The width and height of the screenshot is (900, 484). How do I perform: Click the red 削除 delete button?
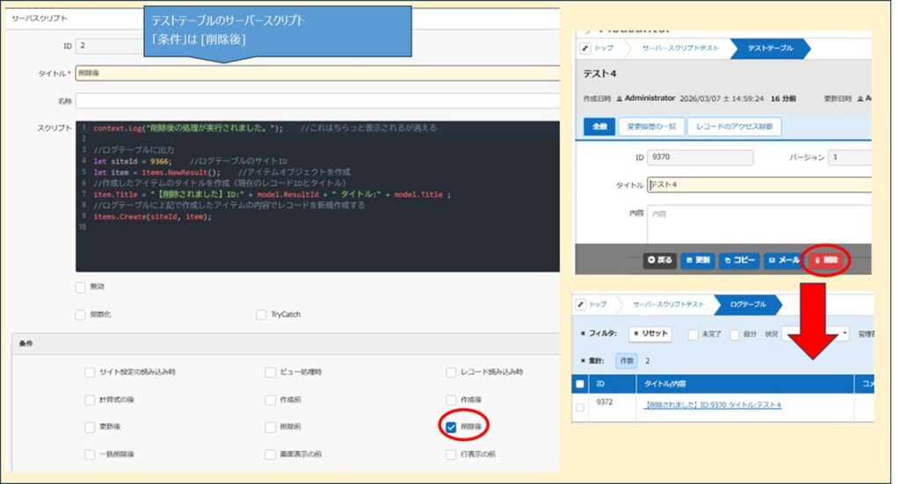[x=826, y=260]
